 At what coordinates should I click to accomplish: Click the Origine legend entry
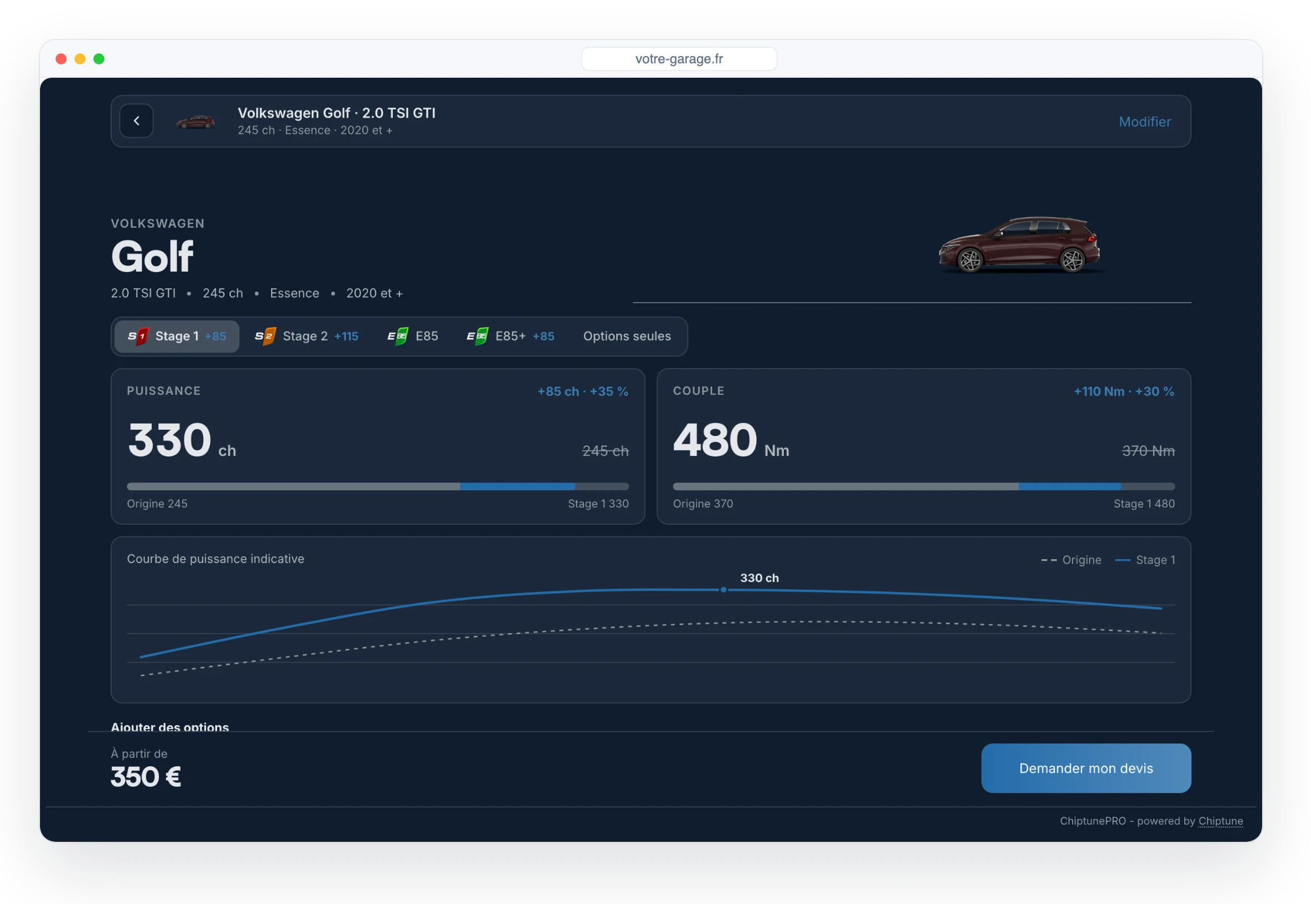(1071, 560)
